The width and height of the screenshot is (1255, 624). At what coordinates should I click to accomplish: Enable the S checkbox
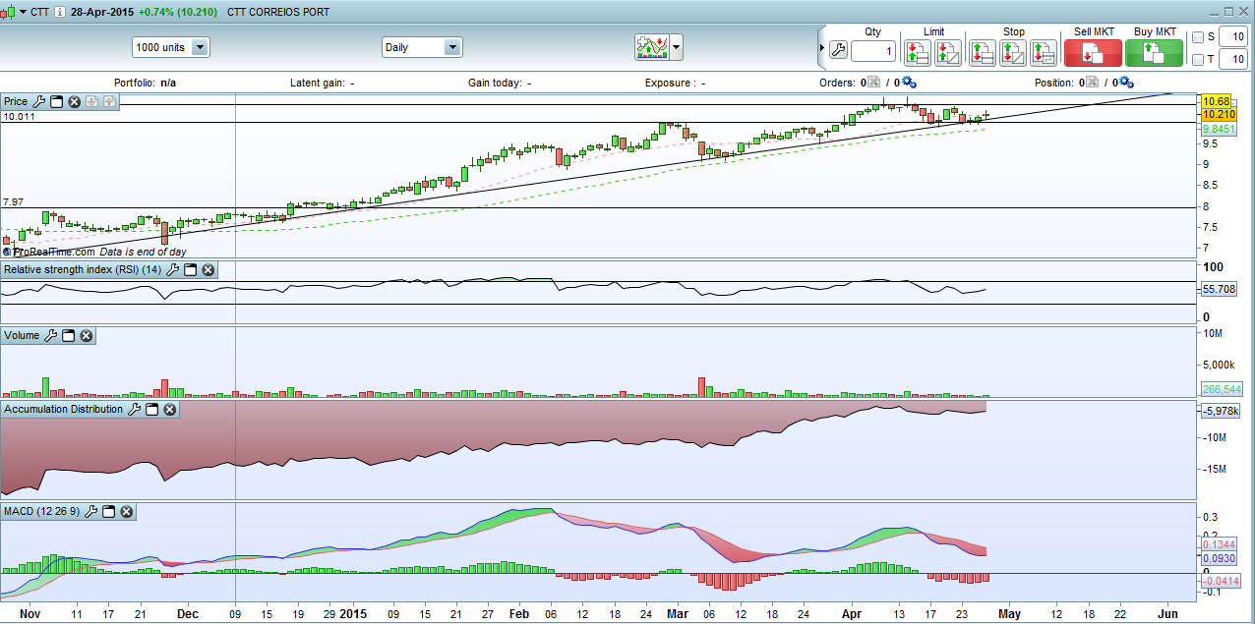[1197, 37]
